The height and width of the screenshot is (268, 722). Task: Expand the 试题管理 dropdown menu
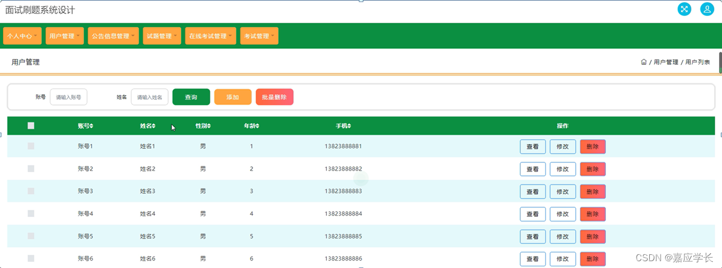click(x=162, y=36)
